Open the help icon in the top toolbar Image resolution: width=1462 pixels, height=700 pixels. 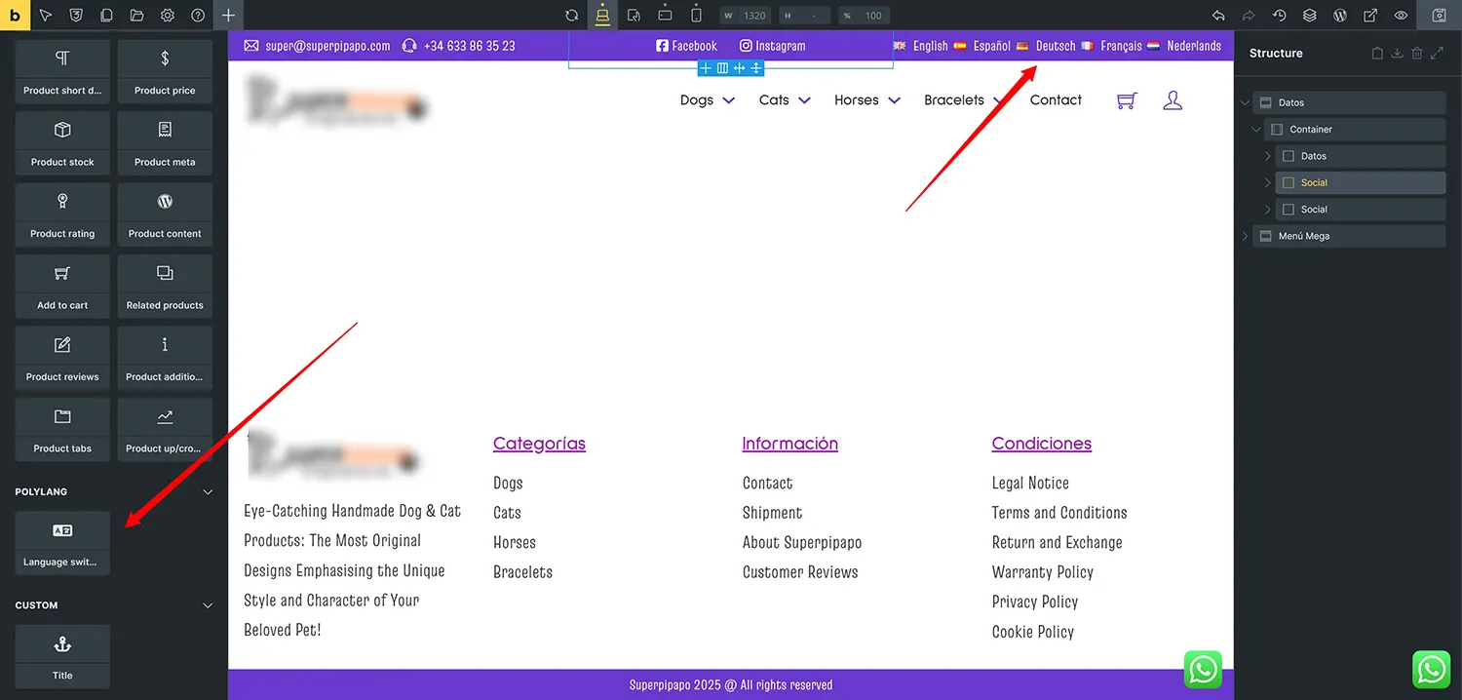pos(196,15)
